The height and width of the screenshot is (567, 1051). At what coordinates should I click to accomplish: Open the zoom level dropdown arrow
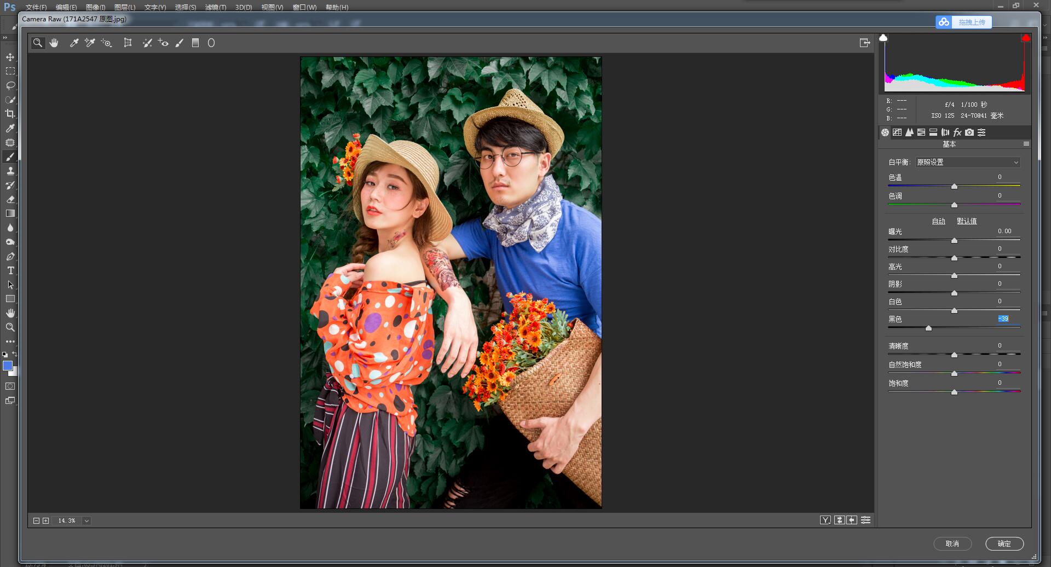click(x=86, y=521)
